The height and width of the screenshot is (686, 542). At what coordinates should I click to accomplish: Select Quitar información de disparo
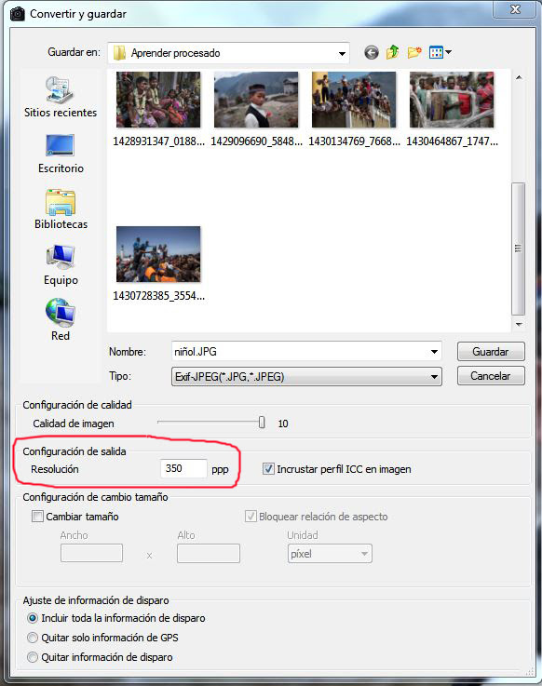click(x=33, y=657)
